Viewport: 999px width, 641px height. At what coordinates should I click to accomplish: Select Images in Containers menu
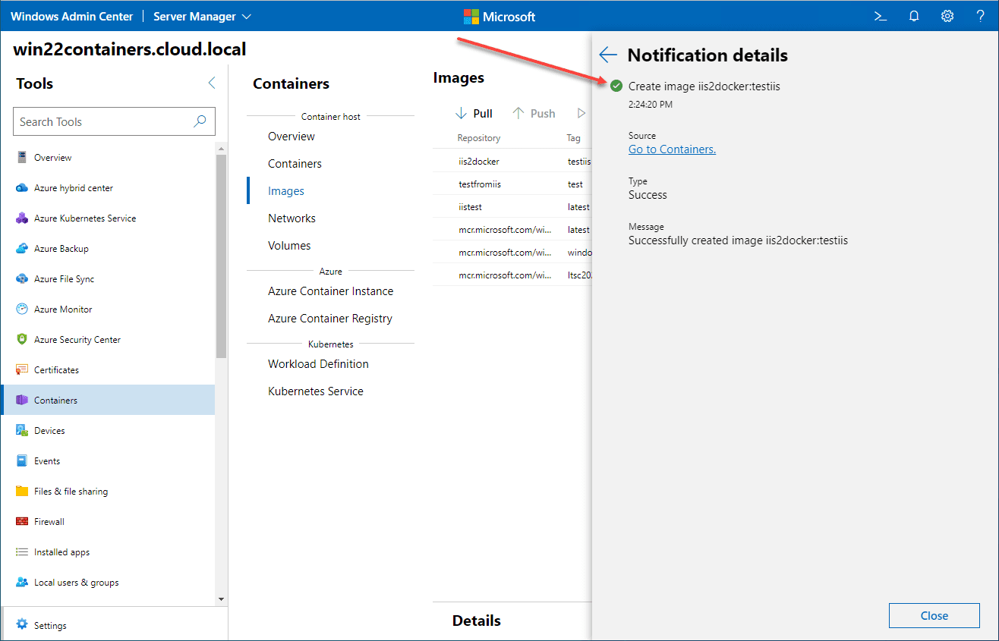(286, 191)
